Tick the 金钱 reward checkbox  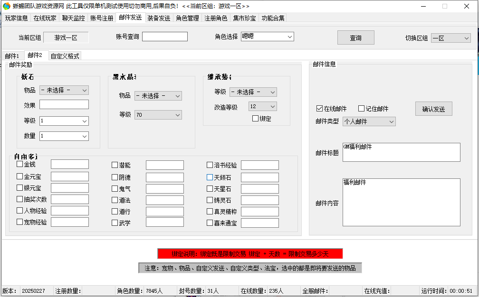(19, 164)
